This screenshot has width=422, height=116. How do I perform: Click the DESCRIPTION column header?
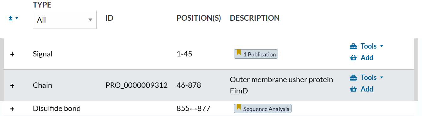pos(255,18)
